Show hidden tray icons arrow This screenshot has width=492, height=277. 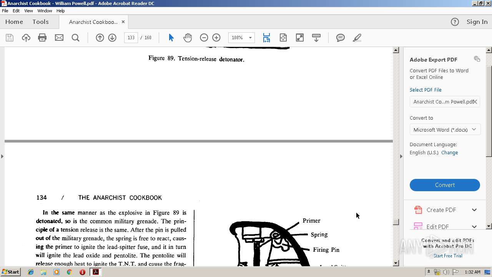pyautogui.click(x=429, y=272)
